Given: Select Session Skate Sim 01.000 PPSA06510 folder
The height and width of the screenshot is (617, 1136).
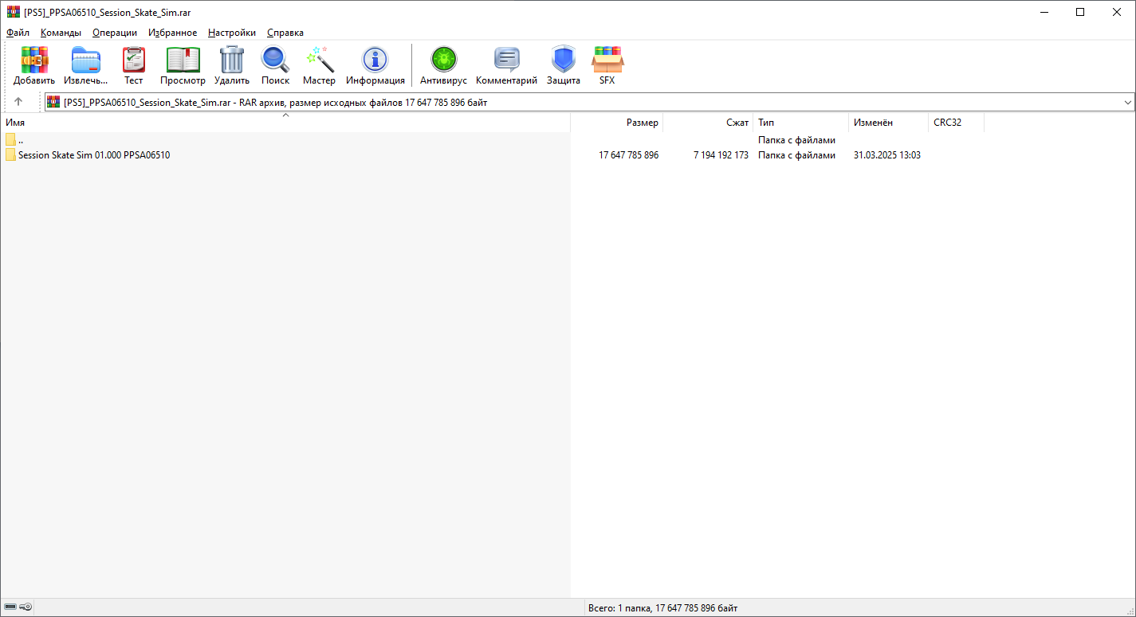Looking at the screenshot, I should pyautogui.click(x=93, y=155).
